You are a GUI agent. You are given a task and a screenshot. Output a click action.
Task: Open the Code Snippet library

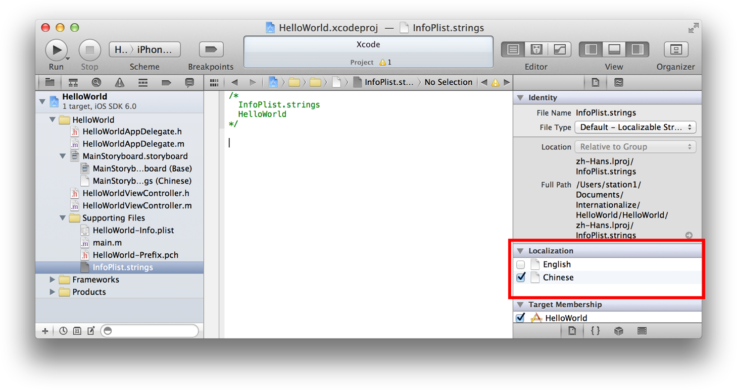point(595,330)
